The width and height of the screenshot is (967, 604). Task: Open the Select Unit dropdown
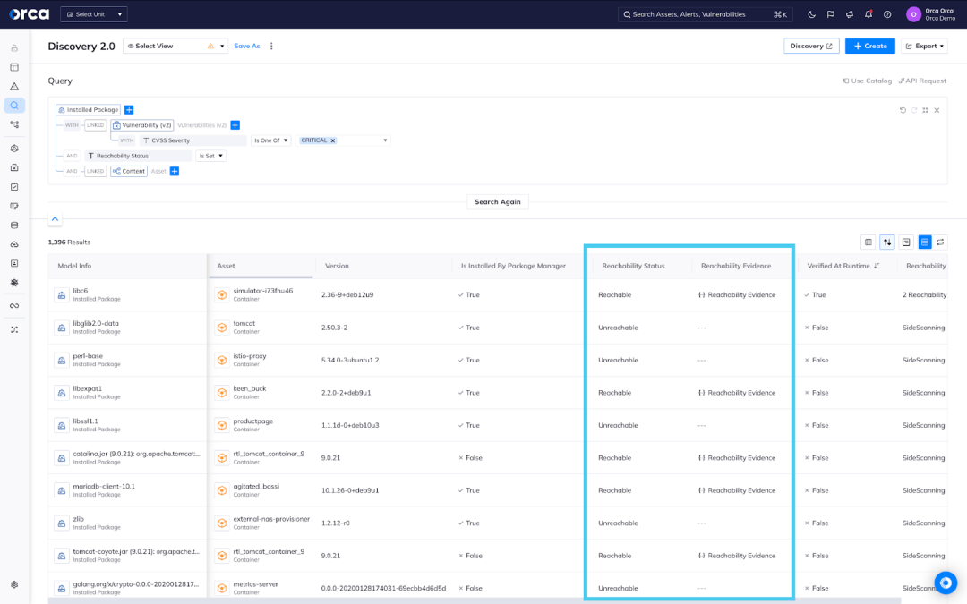point(94,14)
